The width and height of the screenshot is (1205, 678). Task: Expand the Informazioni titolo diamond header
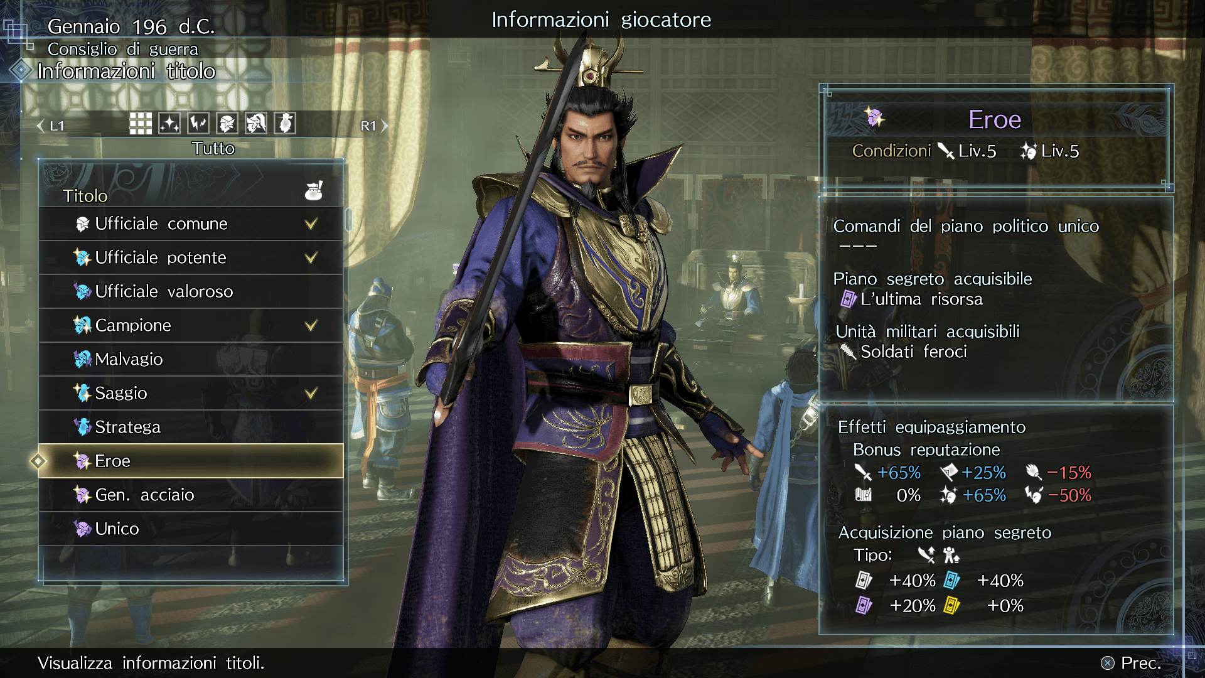click(x=21, y=70)
